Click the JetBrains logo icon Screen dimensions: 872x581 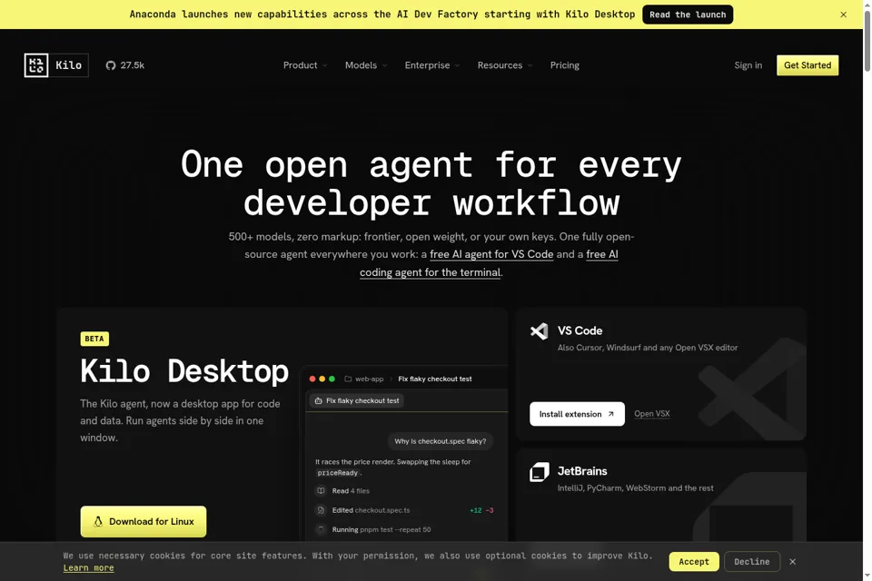(539, 472)
